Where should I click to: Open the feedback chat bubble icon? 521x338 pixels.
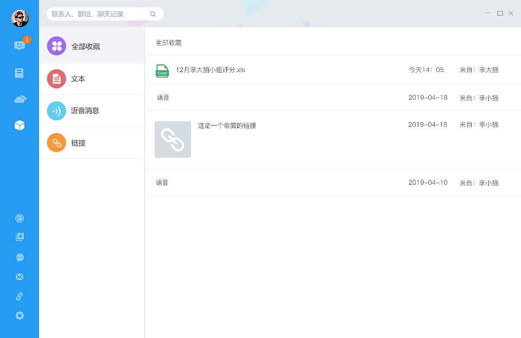20,257
